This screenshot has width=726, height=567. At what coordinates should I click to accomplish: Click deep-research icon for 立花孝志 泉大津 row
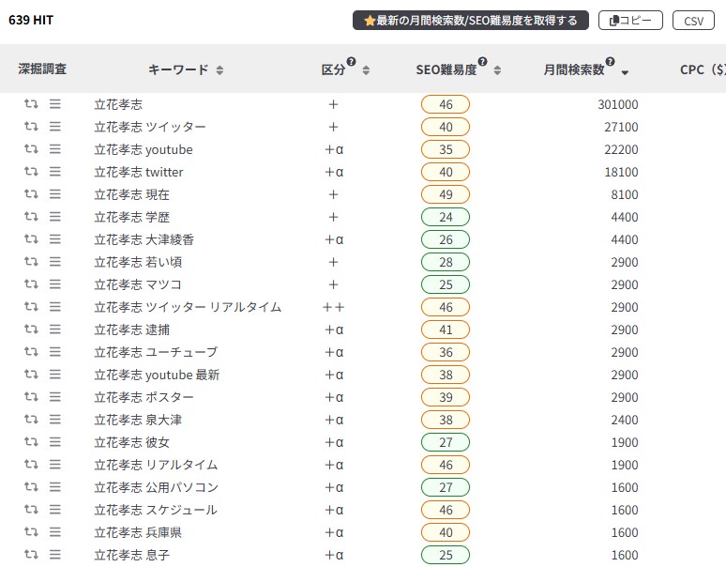31,420
